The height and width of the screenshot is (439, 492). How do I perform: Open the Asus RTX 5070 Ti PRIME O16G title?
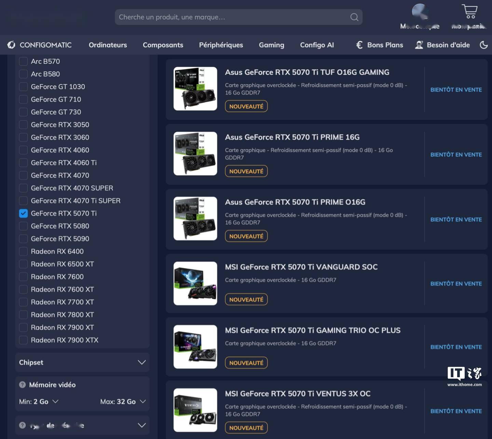pyautogui.click(x=295, y=202)
